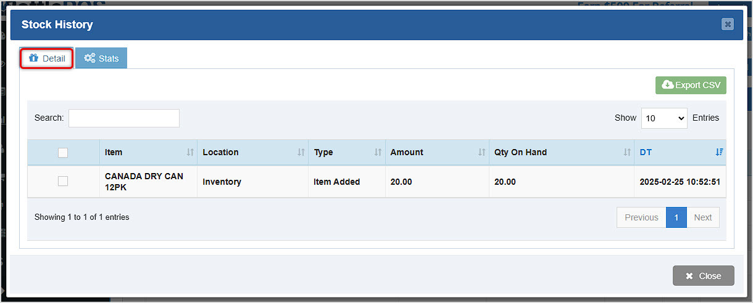Click the Export CSV button
This screenshot has height=303, width=753.
click(691, 85)
